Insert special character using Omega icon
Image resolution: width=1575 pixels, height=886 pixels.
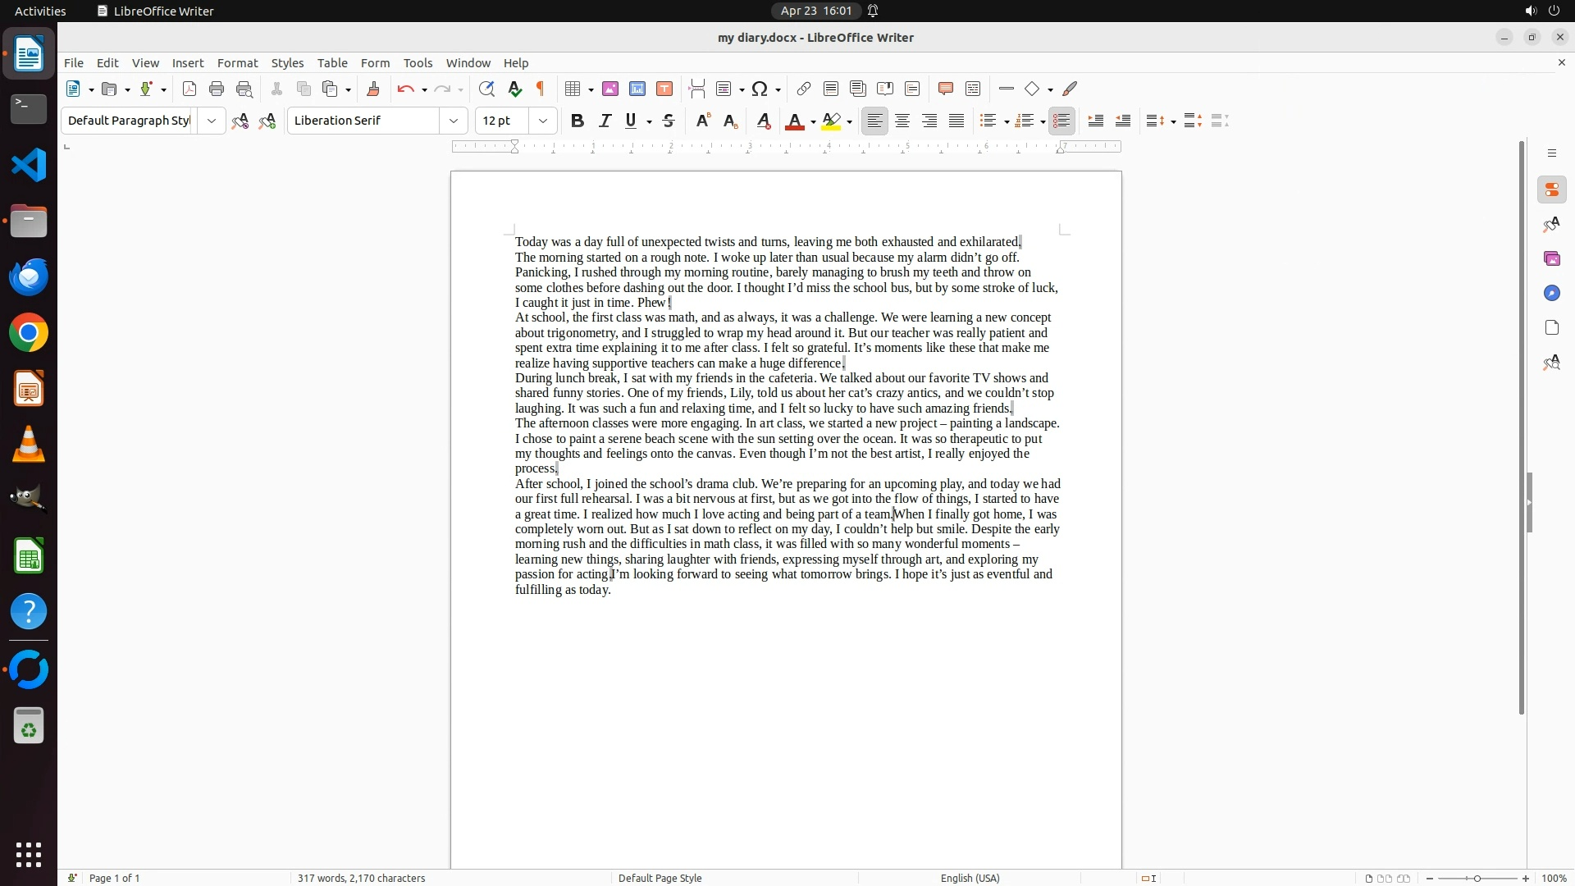pyautogui.click(x=760, y=89)
